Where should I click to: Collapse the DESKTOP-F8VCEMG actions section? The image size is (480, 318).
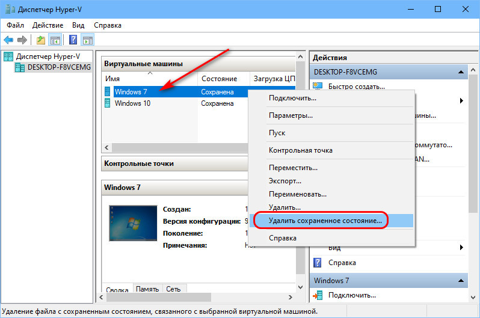pos(461,72)
